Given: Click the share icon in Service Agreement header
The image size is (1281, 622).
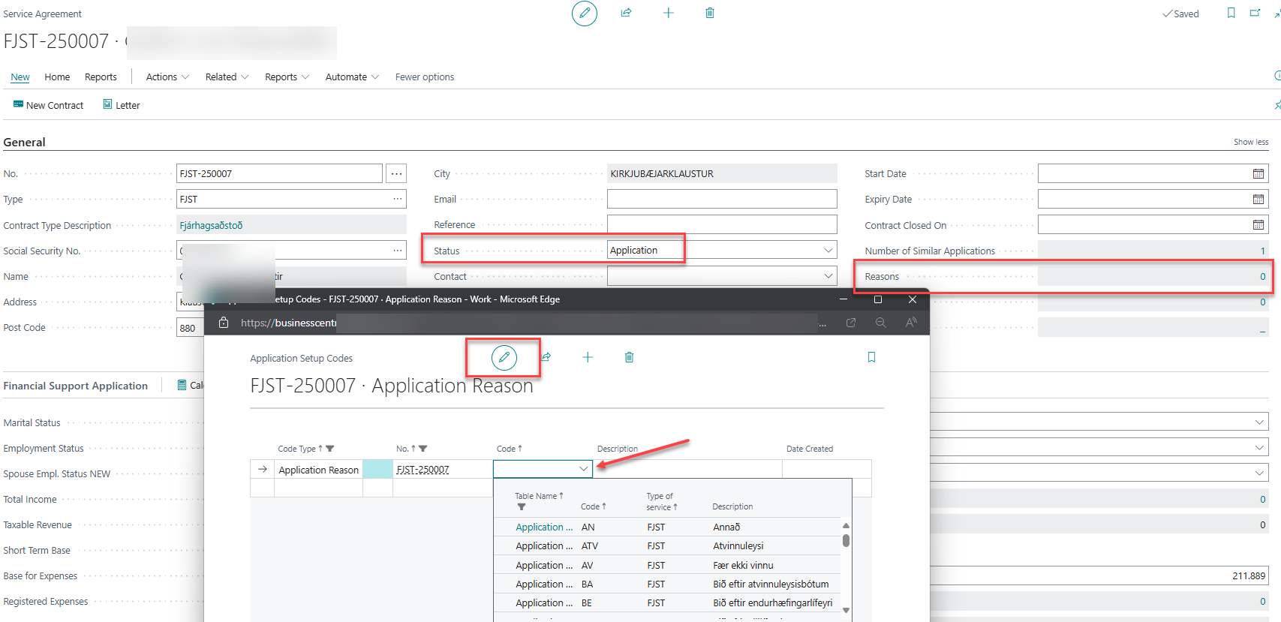Looking at the screenshot, I should pos(626,14).
